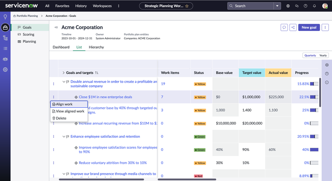The width and height of the screenshot is (332, 181).
Task: Open the 7 work items link
Action: click(162, 97)
